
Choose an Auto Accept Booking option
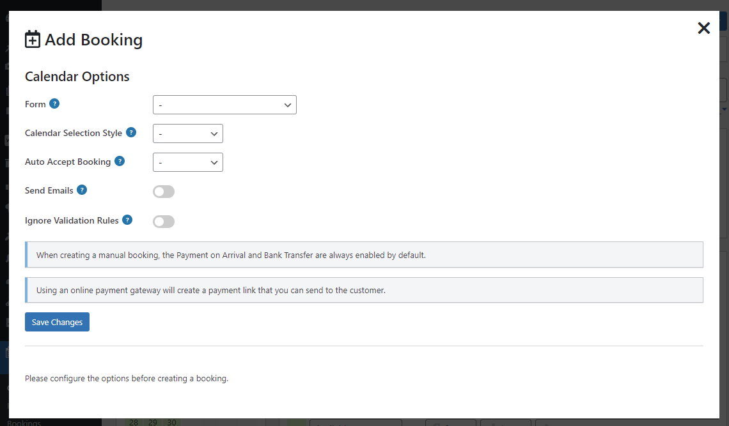[x=188, y=163]
